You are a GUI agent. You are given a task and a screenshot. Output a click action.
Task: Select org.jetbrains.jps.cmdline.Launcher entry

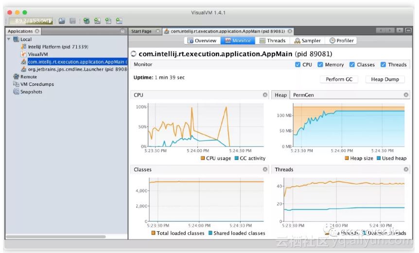pos(77,69)
